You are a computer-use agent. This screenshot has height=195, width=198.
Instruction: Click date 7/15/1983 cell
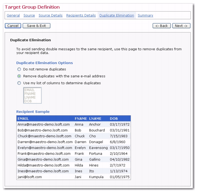click(x=119, y=136)
